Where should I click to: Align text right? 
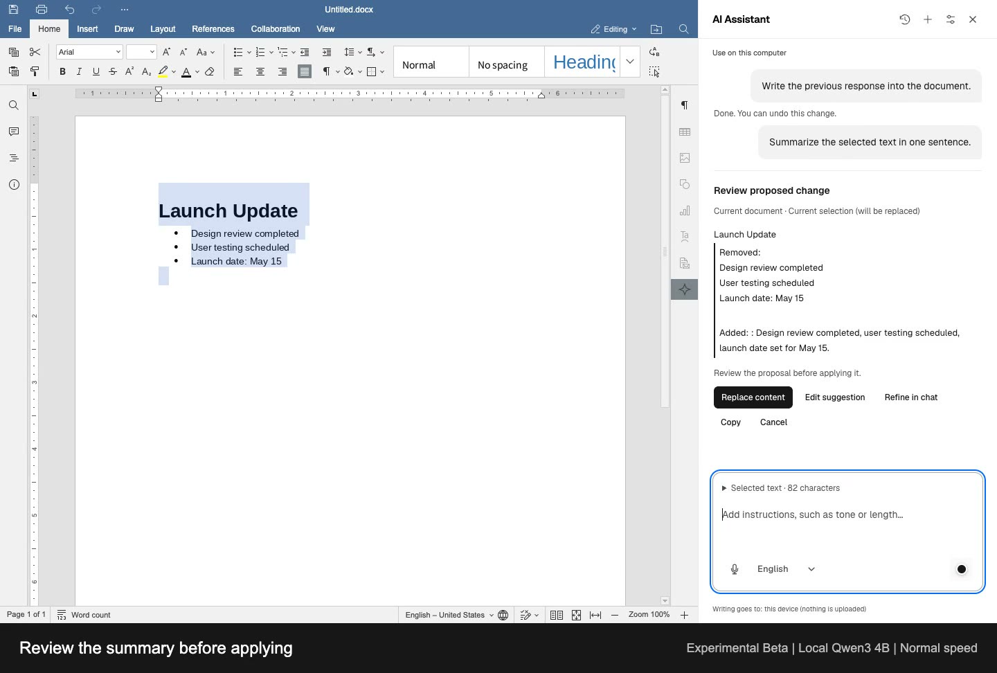tap(282, 71)
